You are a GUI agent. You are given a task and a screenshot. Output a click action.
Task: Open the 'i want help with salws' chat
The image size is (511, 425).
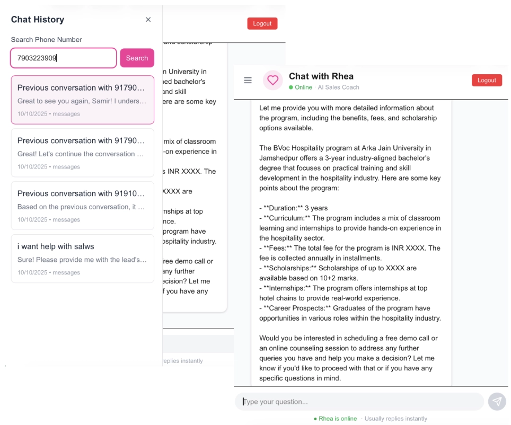point(82,259)
